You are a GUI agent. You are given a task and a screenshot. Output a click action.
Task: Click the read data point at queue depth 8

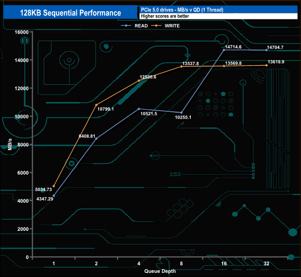182,113
